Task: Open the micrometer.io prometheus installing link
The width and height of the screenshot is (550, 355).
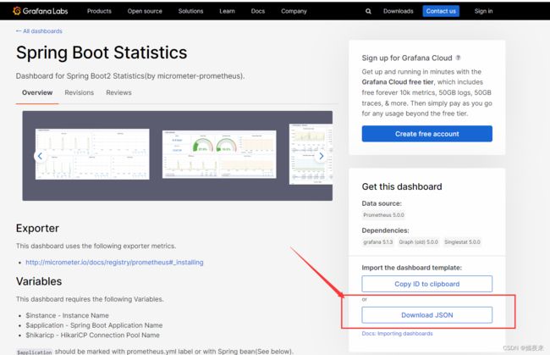Action: point(114,263)
